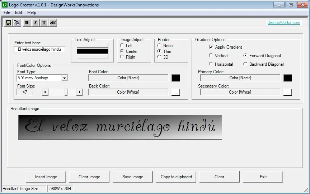Click the Font Size value field

[25, 92]
